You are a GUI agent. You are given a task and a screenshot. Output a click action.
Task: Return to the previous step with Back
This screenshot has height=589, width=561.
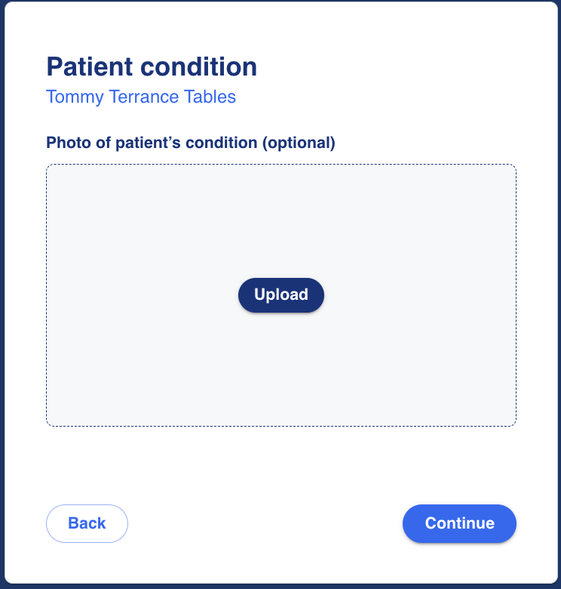click(87, 523)
